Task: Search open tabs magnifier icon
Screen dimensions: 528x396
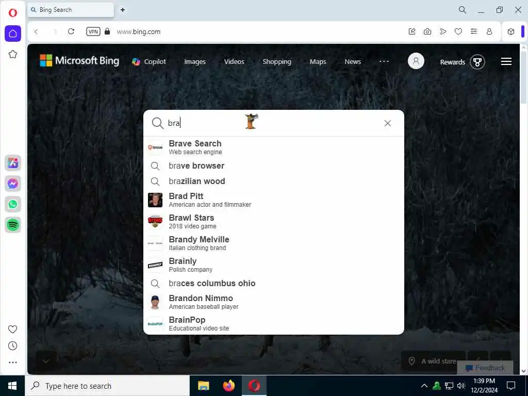Action: [x=463, y=10]
